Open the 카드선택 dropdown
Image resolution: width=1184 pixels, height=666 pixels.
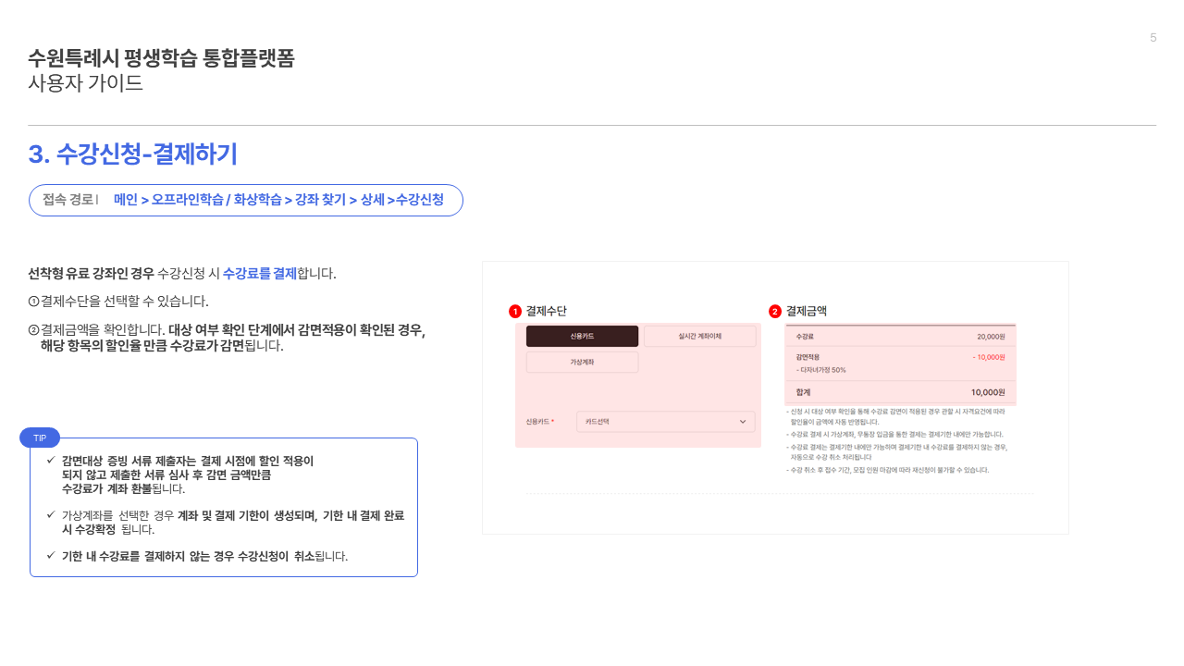tap(665, 422)
